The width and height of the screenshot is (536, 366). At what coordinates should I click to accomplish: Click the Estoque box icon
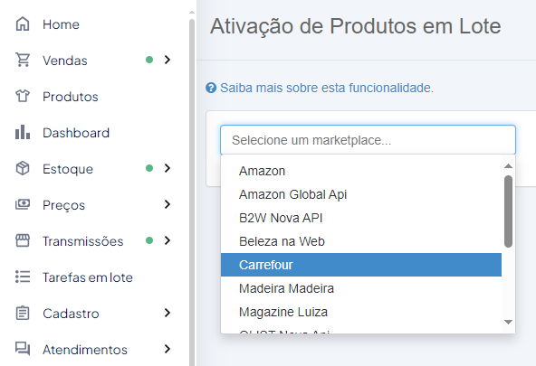(x=23, y=168)
